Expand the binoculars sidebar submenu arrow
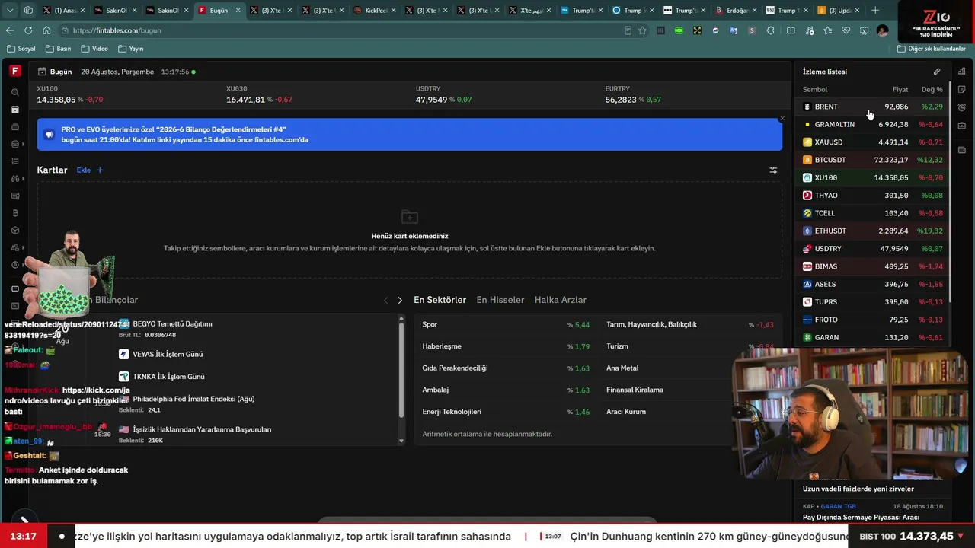The width and height of the screenshot is (975, 548). [x=24, y=179]
